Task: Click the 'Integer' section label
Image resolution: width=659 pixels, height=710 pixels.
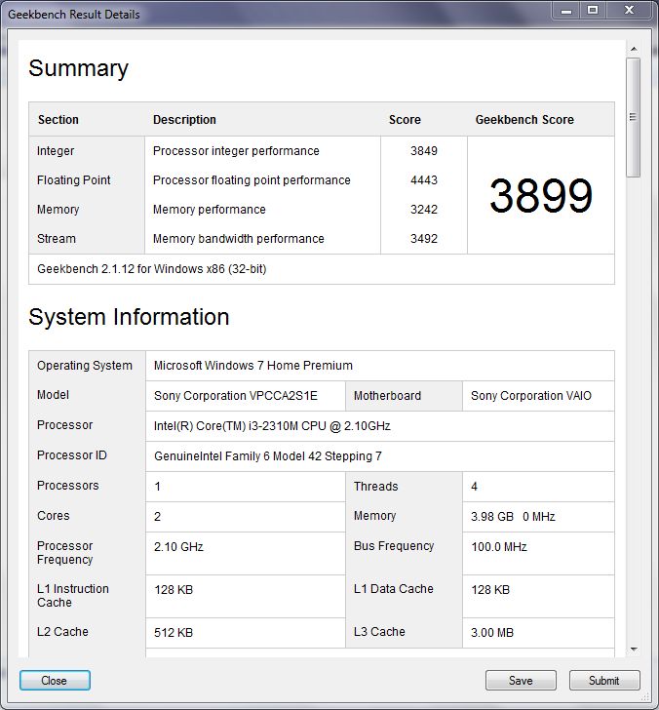Action: [x=56, y=151]
